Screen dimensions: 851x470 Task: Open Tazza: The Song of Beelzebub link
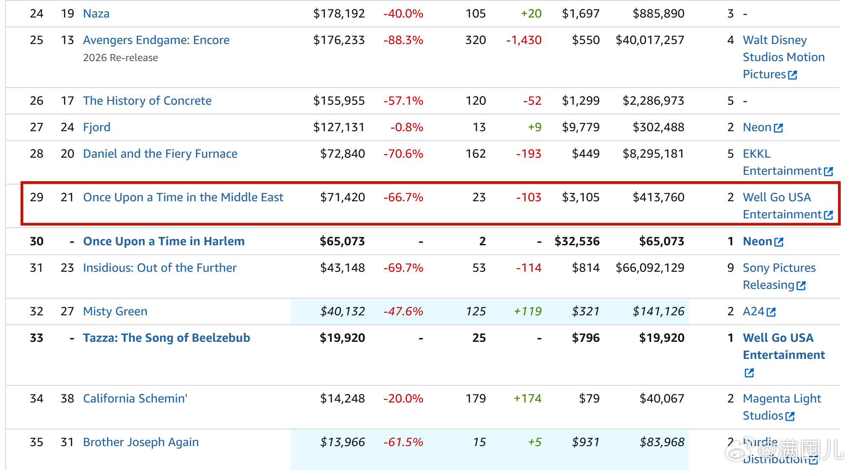tap(166, 338)
